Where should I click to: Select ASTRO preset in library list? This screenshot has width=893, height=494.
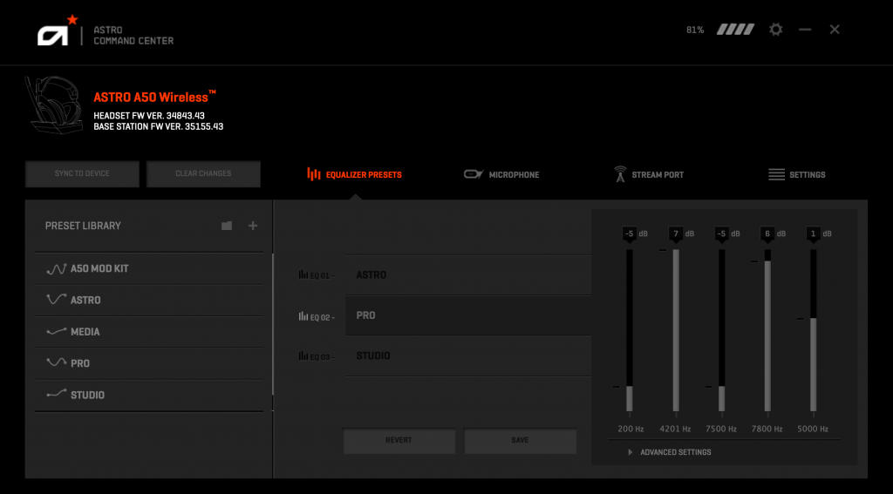149,300
